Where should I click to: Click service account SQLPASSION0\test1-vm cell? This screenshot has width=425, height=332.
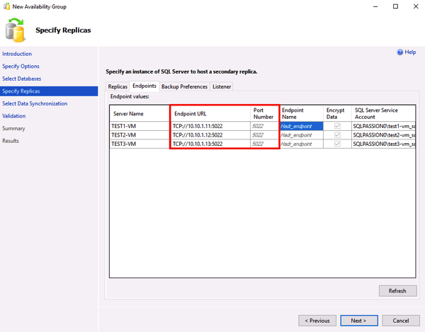pyautogui.click(x=383, y=126)
